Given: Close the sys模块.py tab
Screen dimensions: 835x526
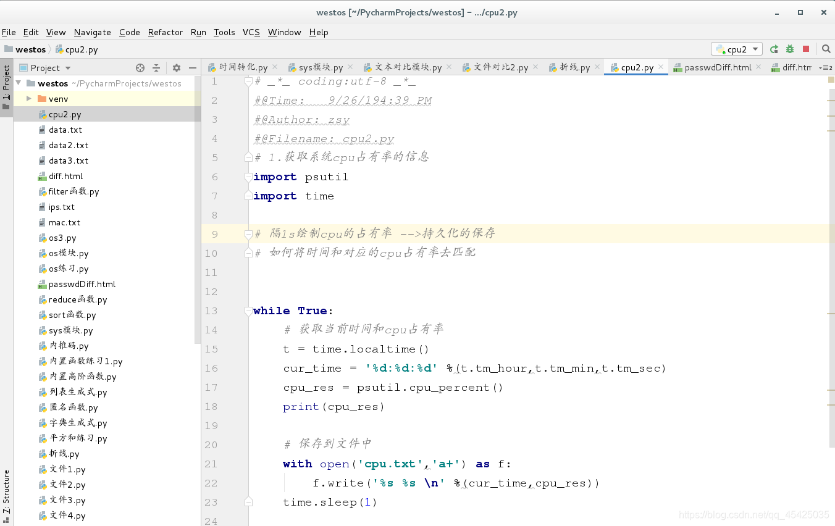Looking at the screenshot, I should 350,67.
